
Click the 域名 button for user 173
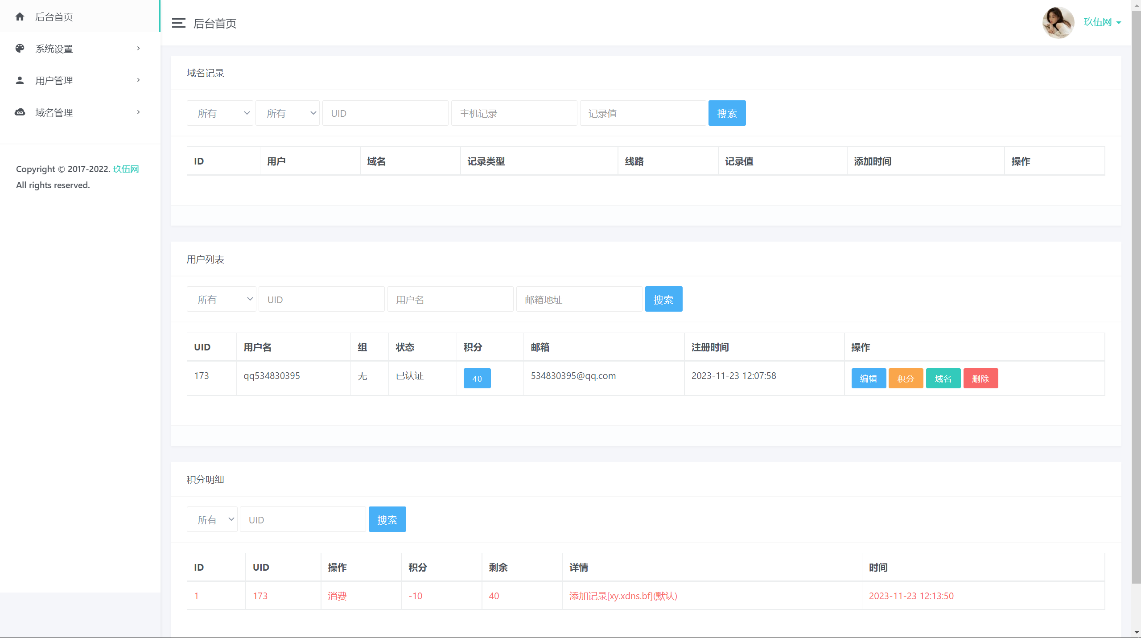click(943, 379)
